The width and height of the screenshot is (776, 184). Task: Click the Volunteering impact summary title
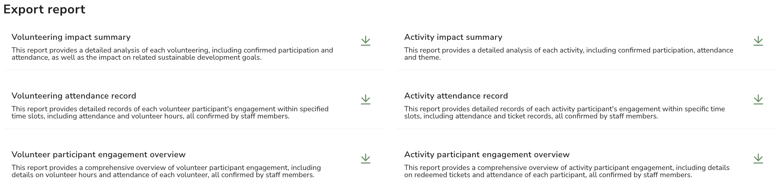pyautogui.click(x=71, y=37)
